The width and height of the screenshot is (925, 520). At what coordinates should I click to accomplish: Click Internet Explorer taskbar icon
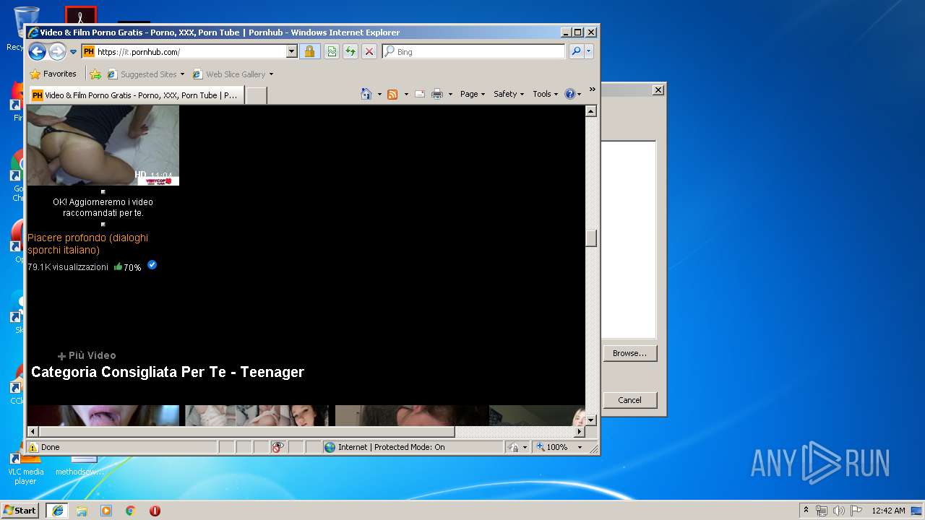[57, 511]
